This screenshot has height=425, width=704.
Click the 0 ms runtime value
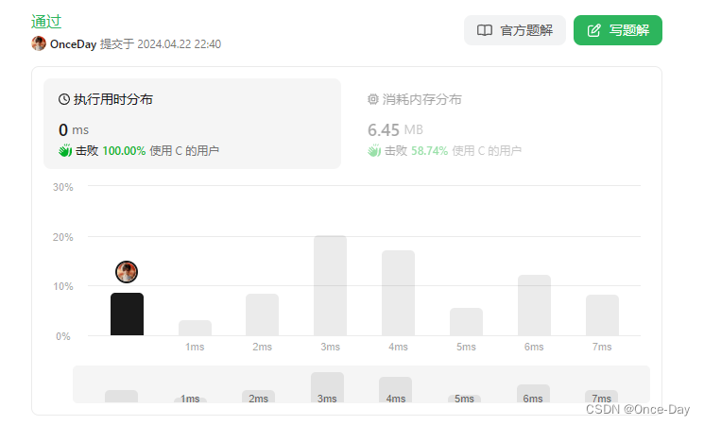[x=74, y=130]
